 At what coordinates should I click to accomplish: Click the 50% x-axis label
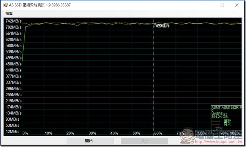tap(136, 133)
